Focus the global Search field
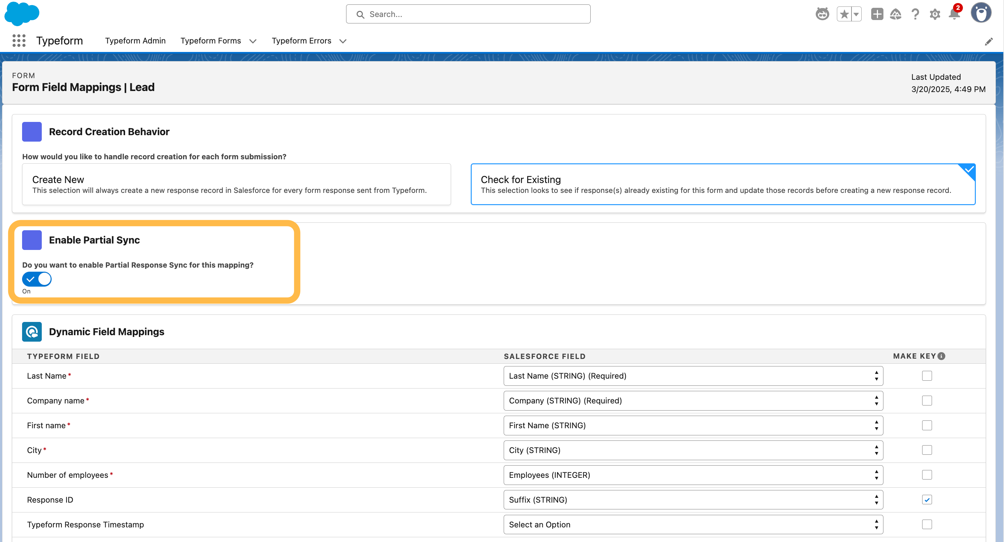 468,14
